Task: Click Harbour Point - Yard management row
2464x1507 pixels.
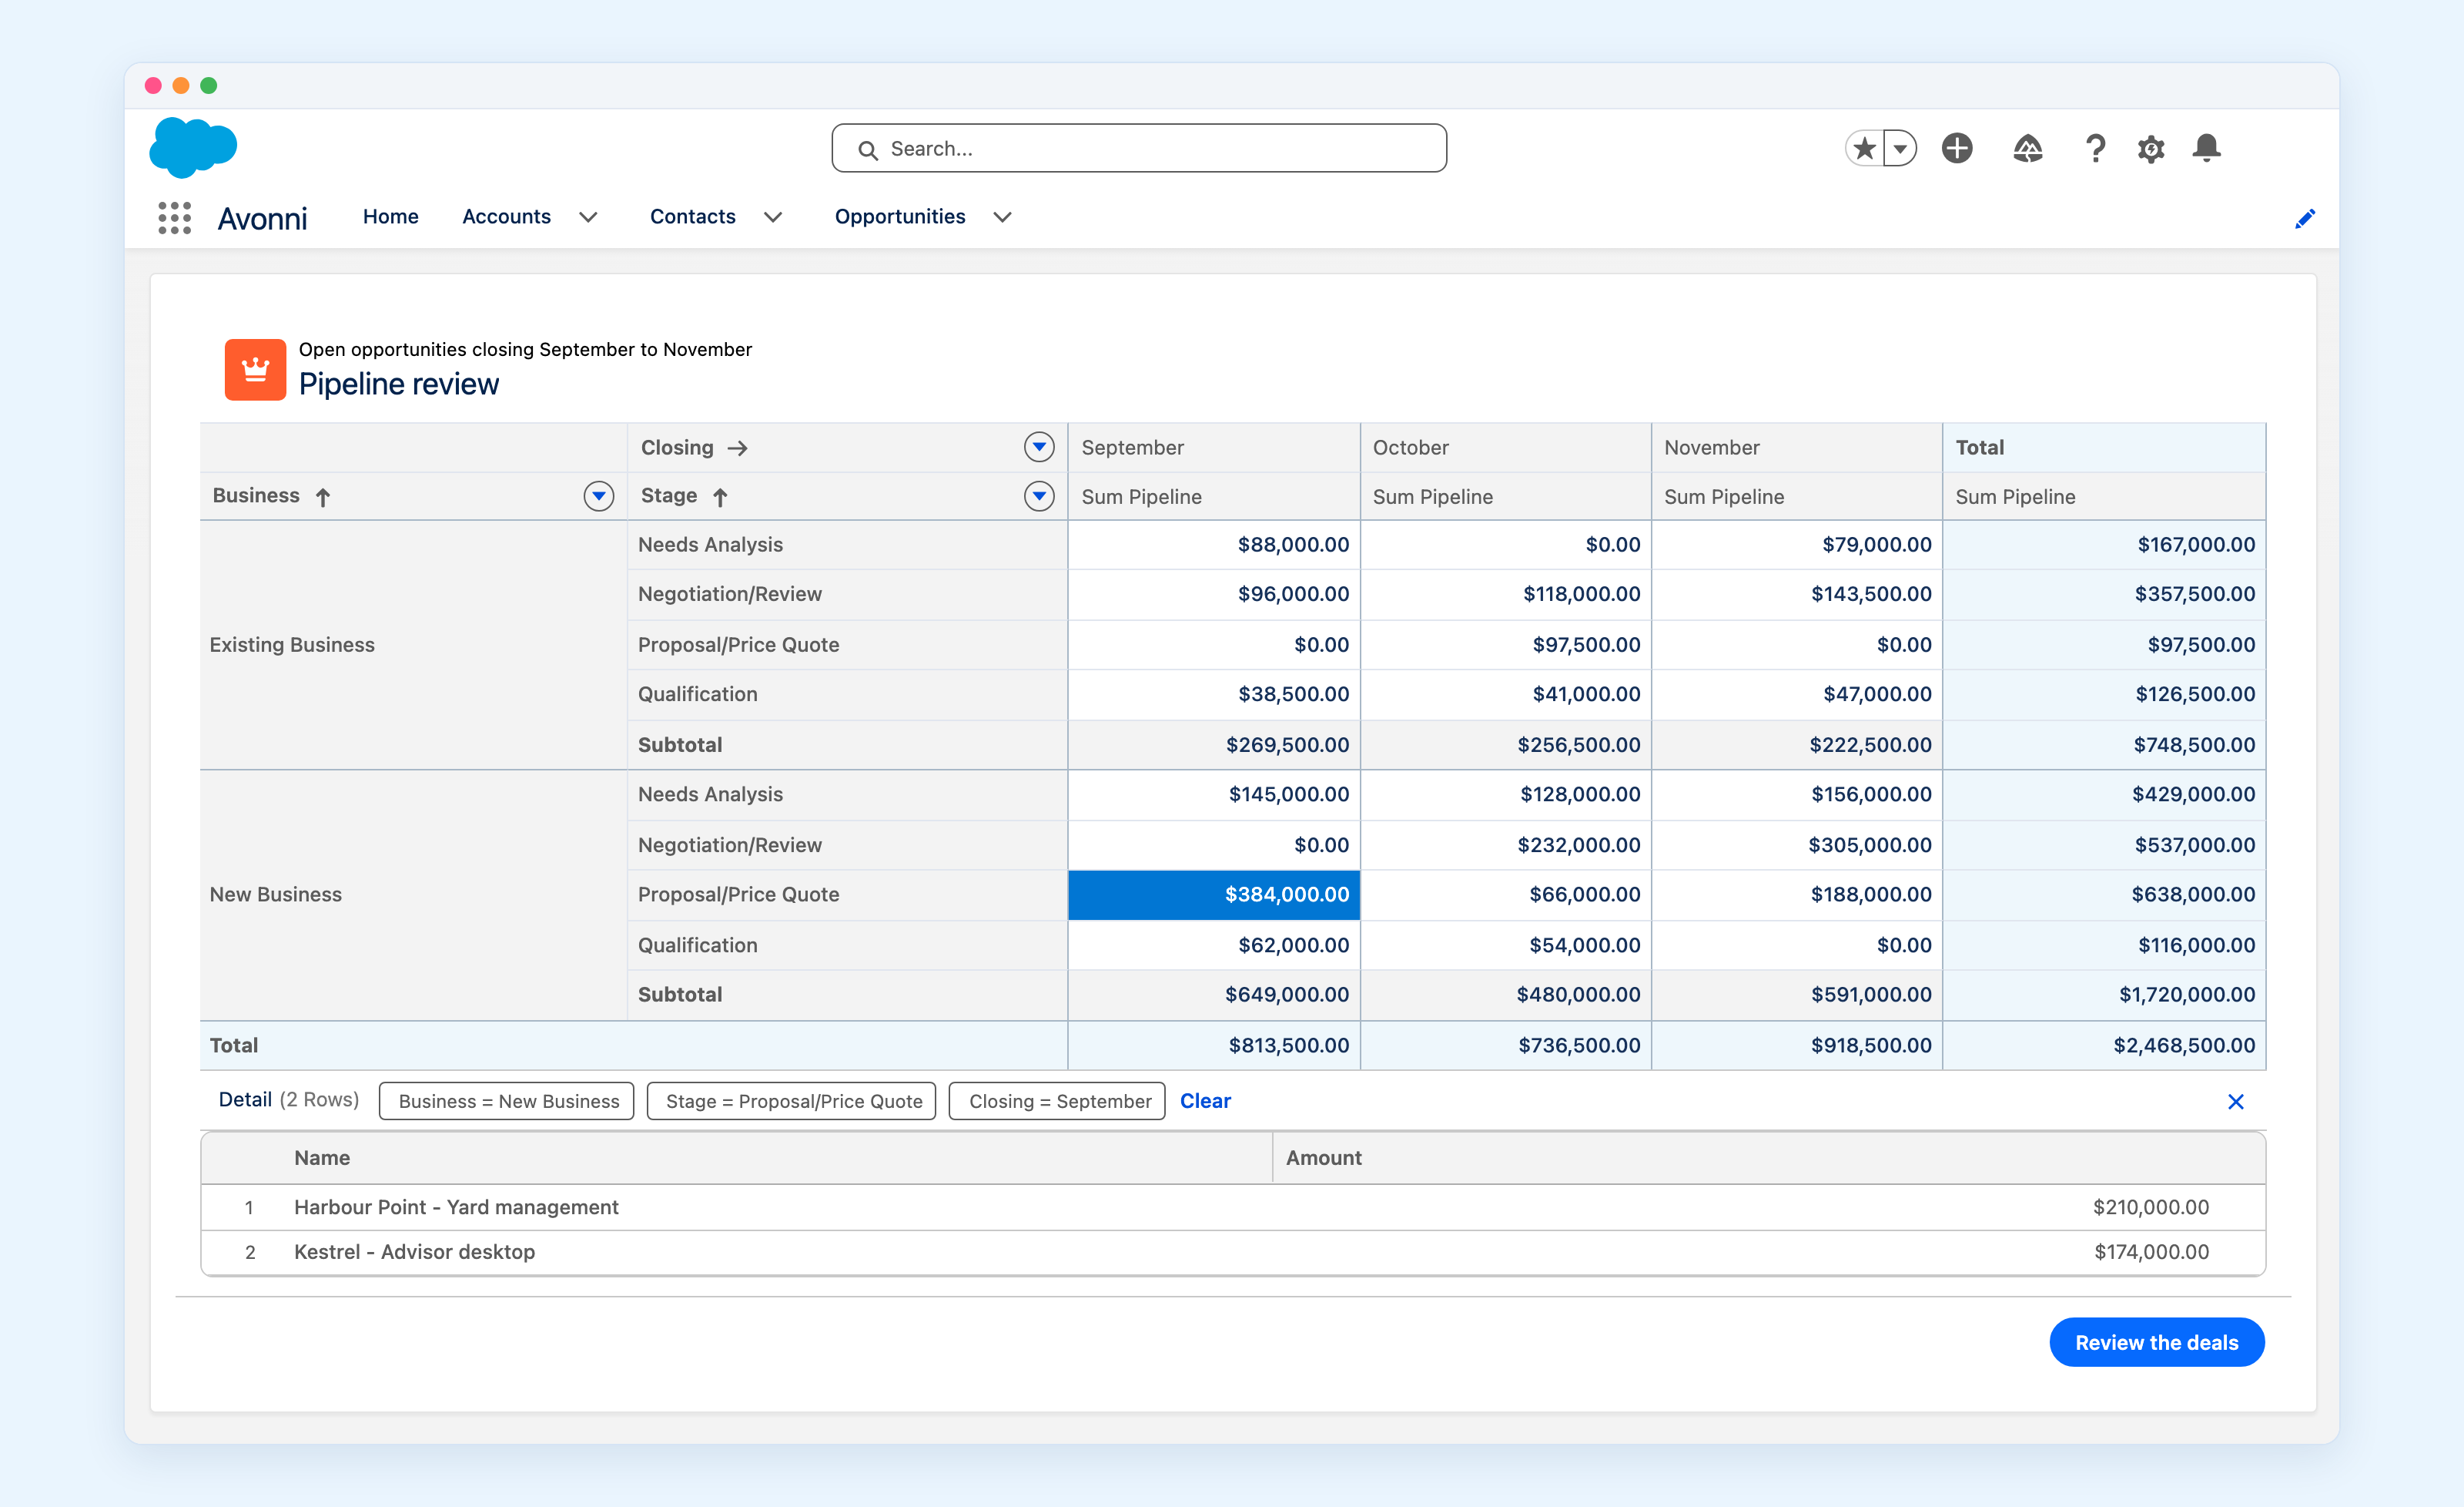Action: (1233, 1208)
